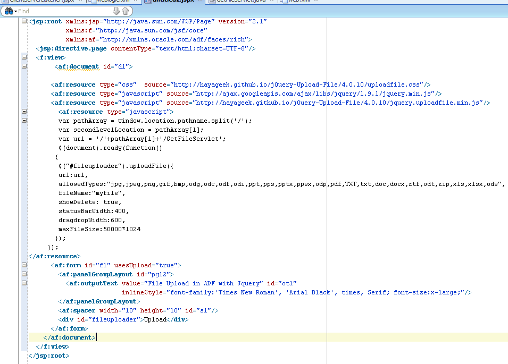Screen dimensions: 508x364
Task: Type in the Find search field
Action: click(64, 11)
